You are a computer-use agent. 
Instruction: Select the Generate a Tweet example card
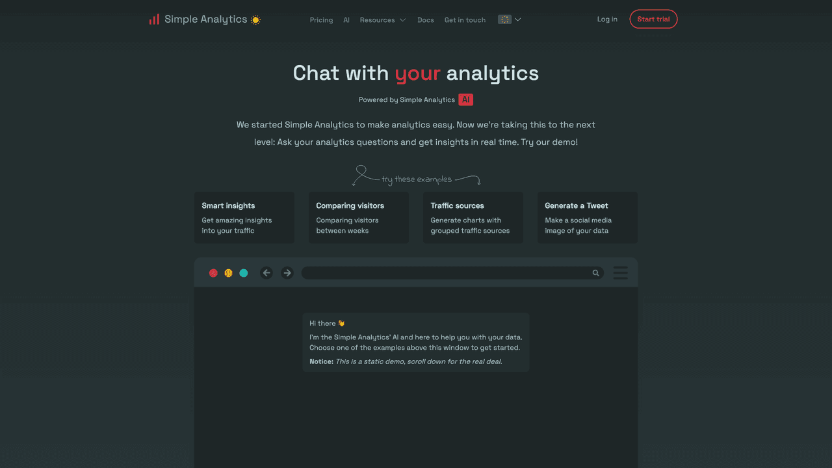pos(588,218)
